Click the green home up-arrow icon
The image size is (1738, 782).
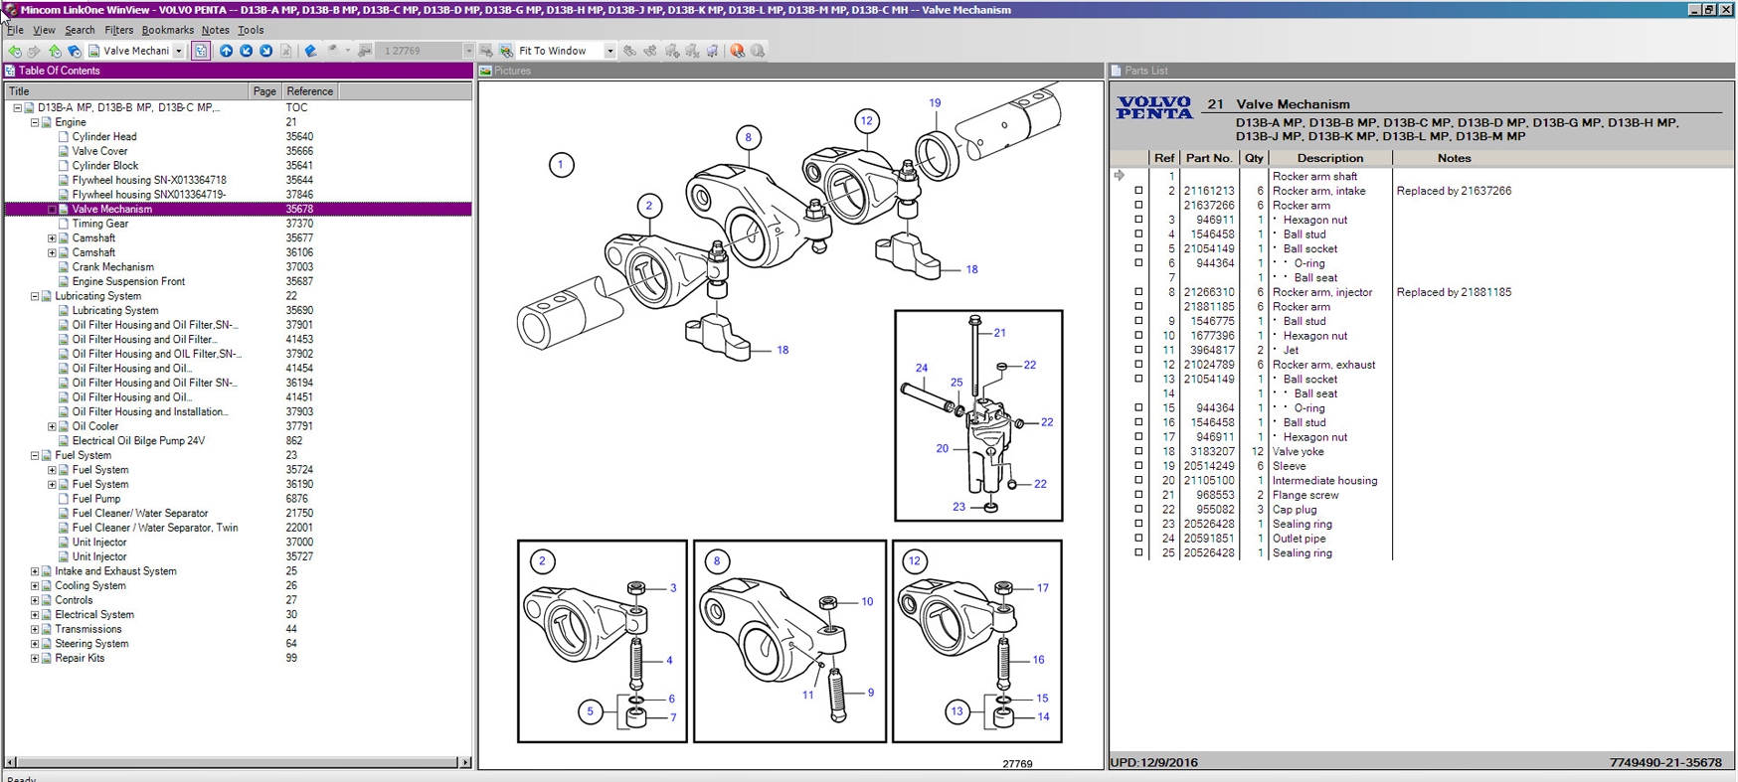(55, 51)
